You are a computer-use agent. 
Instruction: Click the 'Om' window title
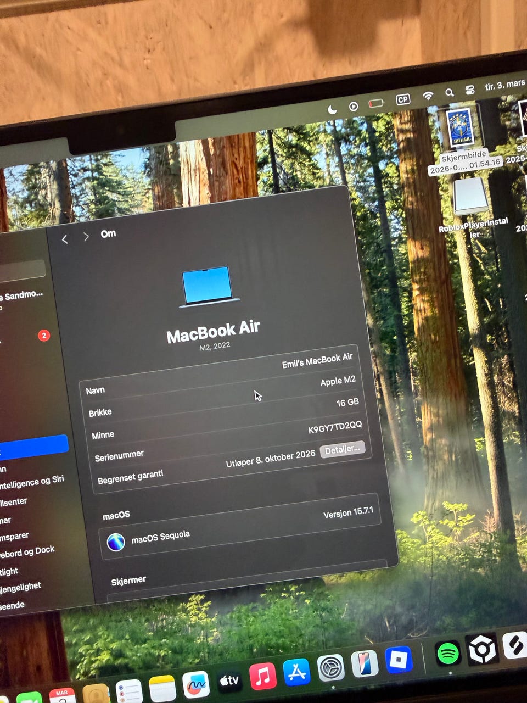coord(108,233)
